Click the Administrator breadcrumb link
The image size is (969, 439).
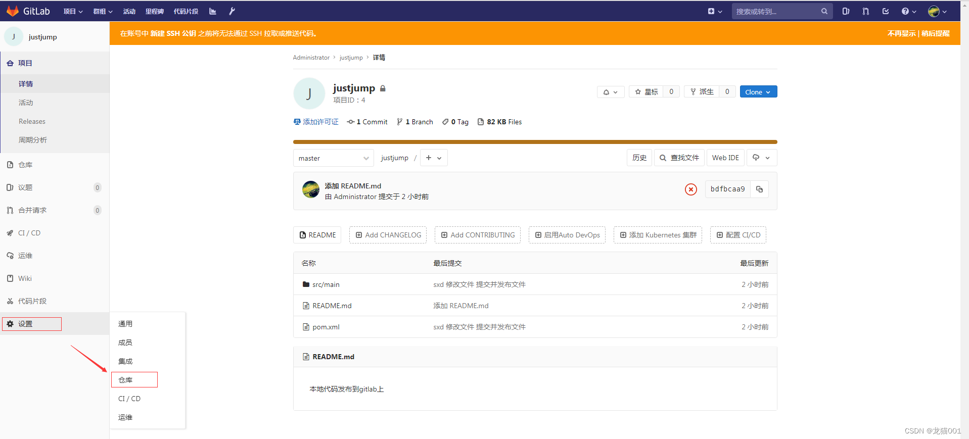(311, 58)
